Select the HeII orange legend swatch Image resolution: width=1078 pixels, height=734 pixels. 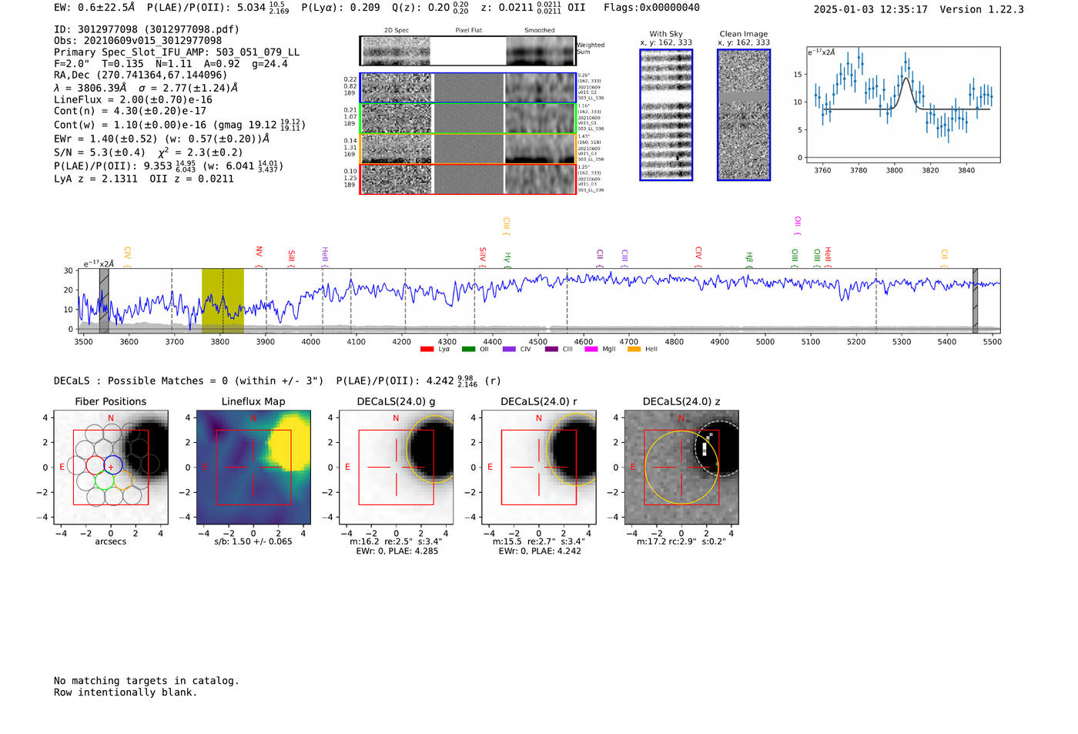pyautogui.click(x=634, y=350)
